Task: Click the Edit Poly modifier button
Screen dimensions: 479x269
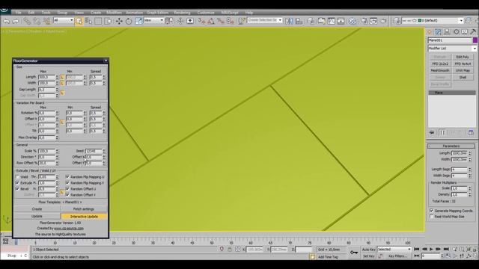Action: tap(463, 57)
